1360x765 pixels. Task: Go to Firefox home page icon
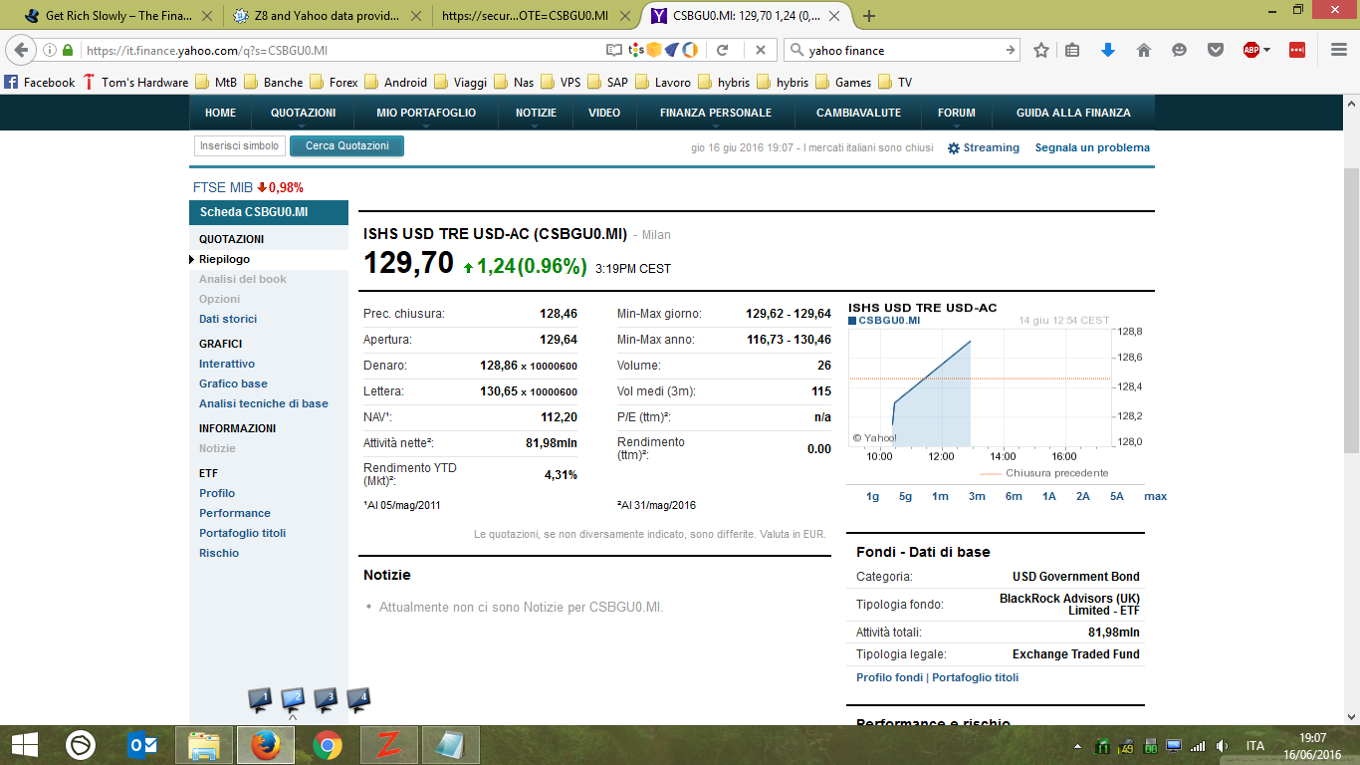coord(1144,50)
